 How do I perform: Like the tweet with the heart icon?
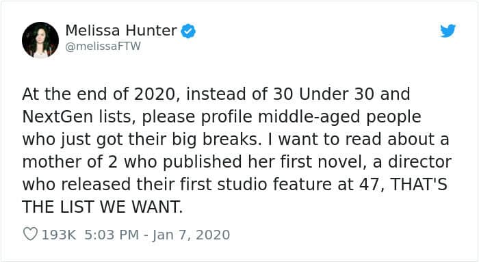point(30,234)
